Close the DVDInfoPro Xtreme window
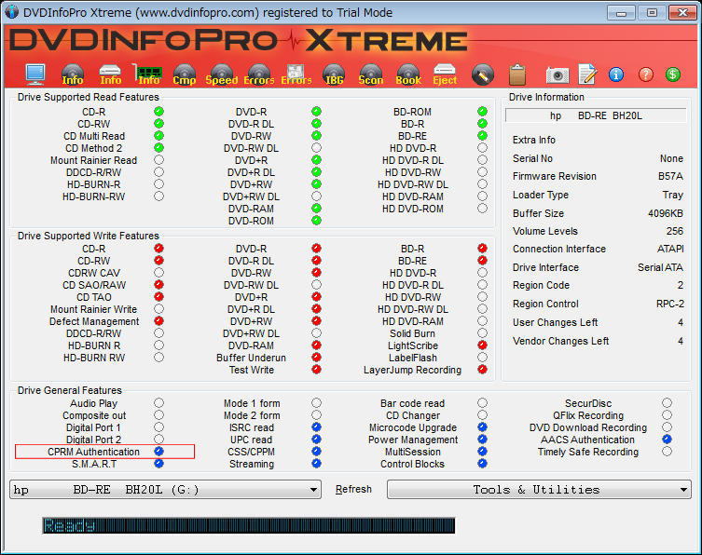Screen dimensions: 702x555 (682, 12)
